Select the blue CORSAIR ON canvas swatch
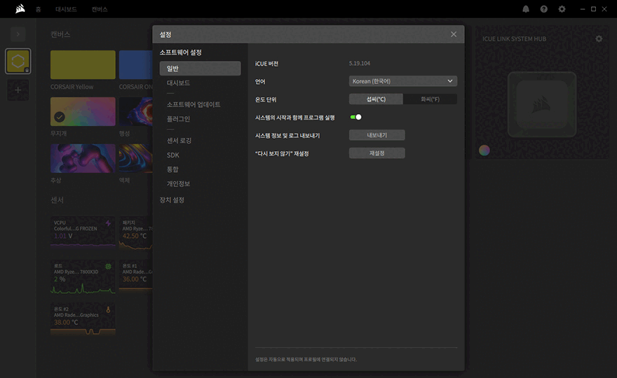The height and width of the screenshot is (378, 617). click(136, 65)
